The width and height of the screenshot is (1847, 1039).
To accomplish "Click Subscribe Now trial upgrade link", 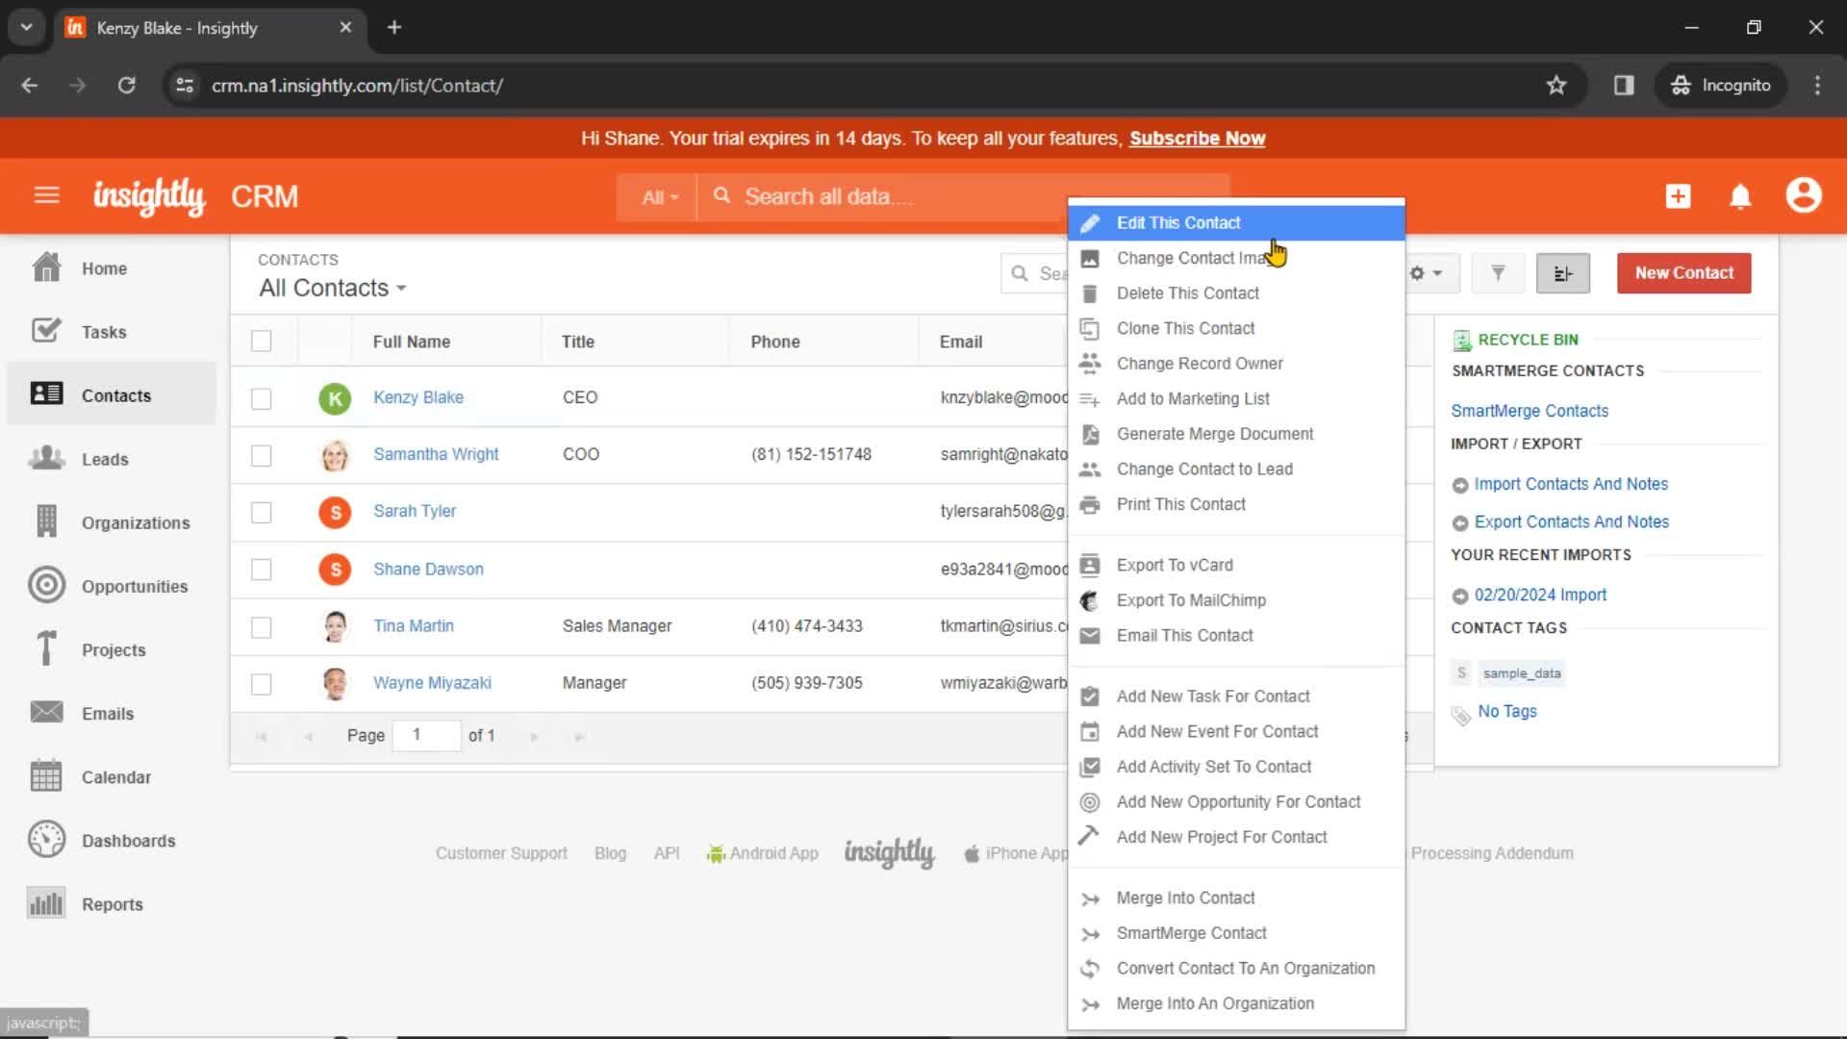I will [1197, 137].
